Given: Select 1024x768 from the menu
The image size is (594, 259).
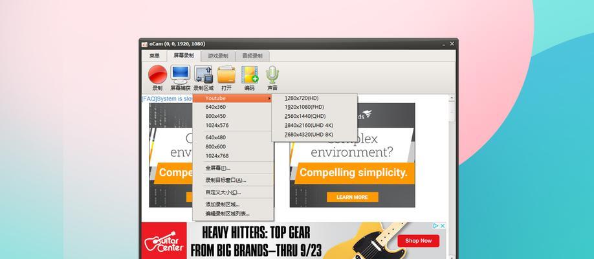Looking at the screenshot, I should point(233,156).
